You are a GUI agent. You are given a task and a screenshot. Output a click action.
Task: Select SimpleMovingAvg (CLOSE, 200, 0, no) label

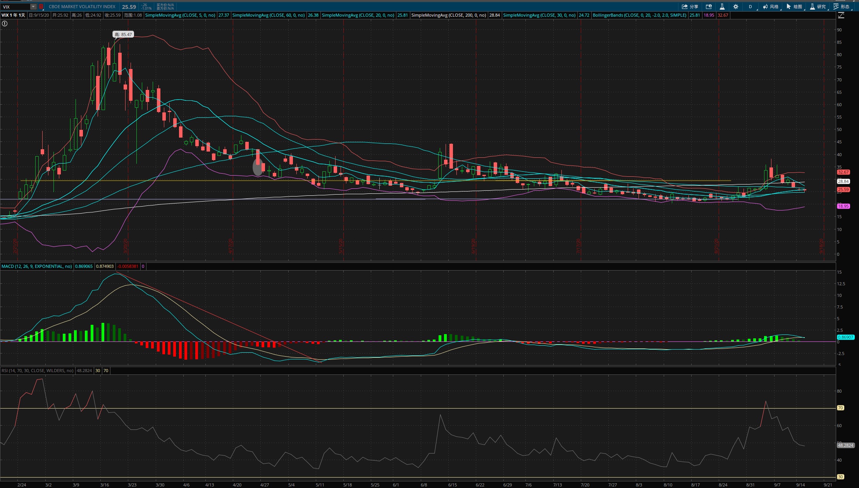click(449, 15)
